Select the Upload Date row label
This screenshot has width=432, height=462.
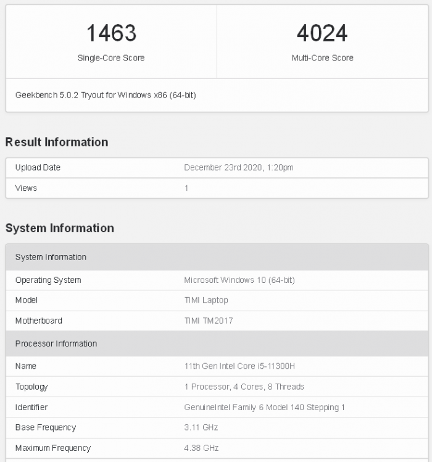[x=38, y=167]
